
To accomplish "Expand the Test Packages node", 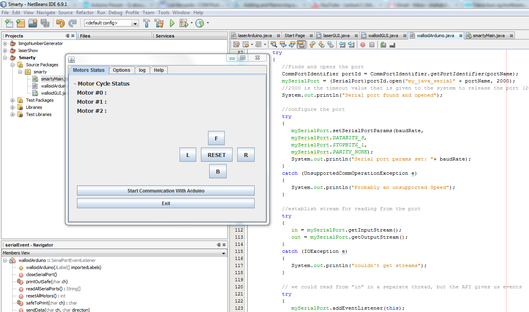I will tap(13, 100).
